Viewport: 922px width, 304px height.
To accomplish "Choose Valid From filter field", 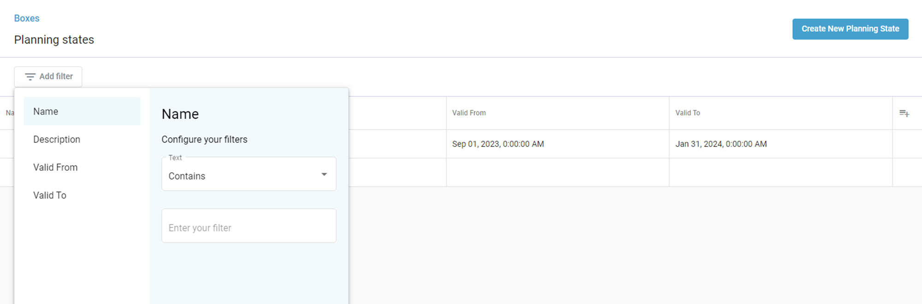I will click(x=82, y=167).
